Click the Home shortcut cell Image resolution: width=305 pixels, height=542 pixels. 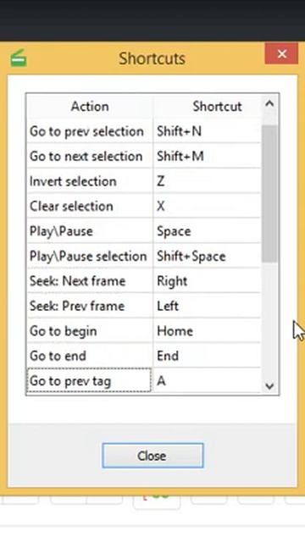pos(207,331)
